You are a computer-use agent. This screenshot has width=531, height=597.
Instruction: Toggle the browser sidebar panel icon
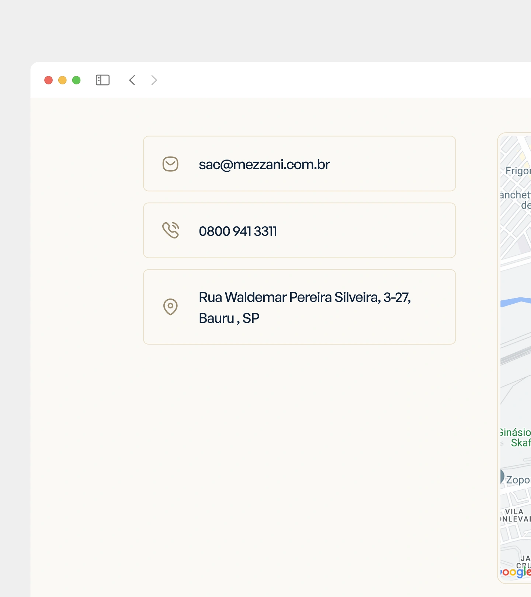[x=103, y=80]
